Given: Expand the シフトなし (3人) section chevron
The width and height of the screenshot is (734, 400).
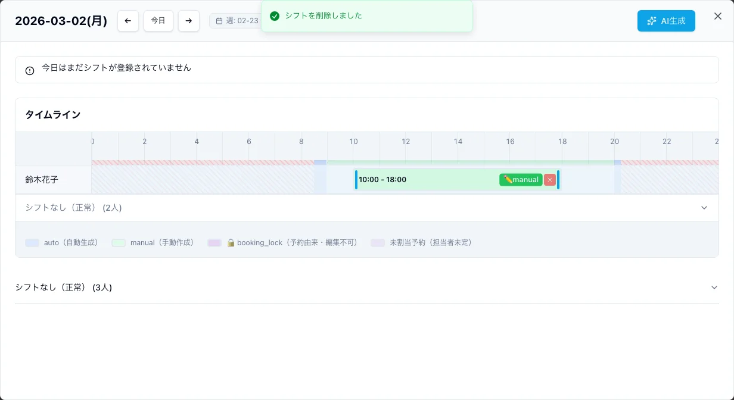Looking at the screenshot, I should coord(714,287).
